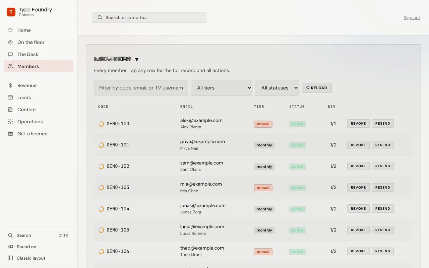Click the Content document icon

coord(11,110)
